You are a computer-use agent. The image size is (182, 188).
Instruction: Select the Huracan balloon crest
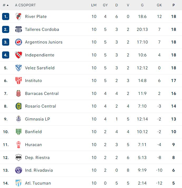click(18, 144)
